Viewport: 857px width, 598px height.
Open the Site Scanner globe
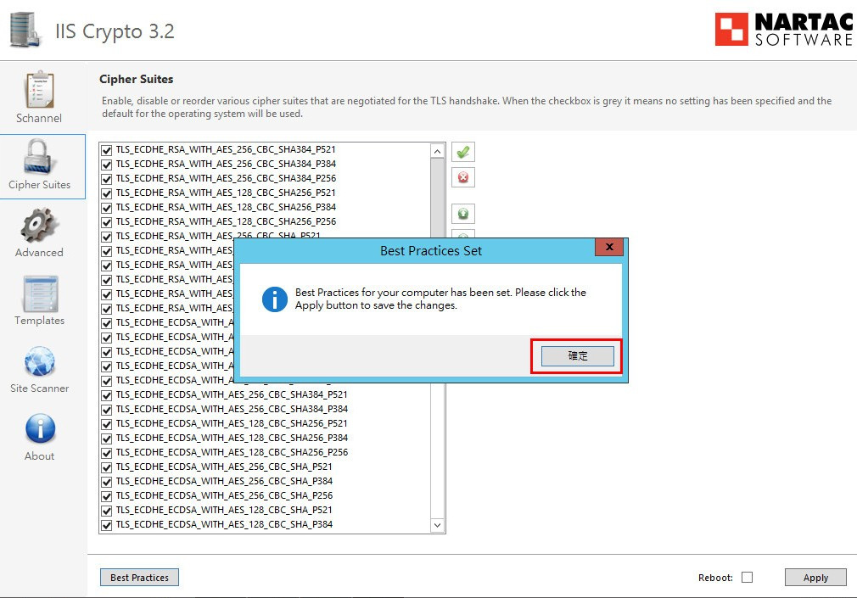(39, 369)
